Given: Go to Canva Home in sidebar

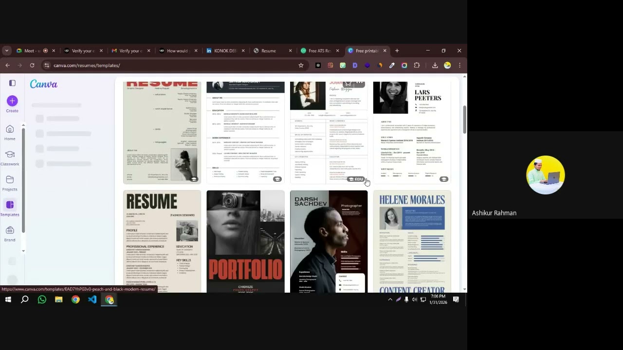Looking at the screenshot, I should point(10,132).
